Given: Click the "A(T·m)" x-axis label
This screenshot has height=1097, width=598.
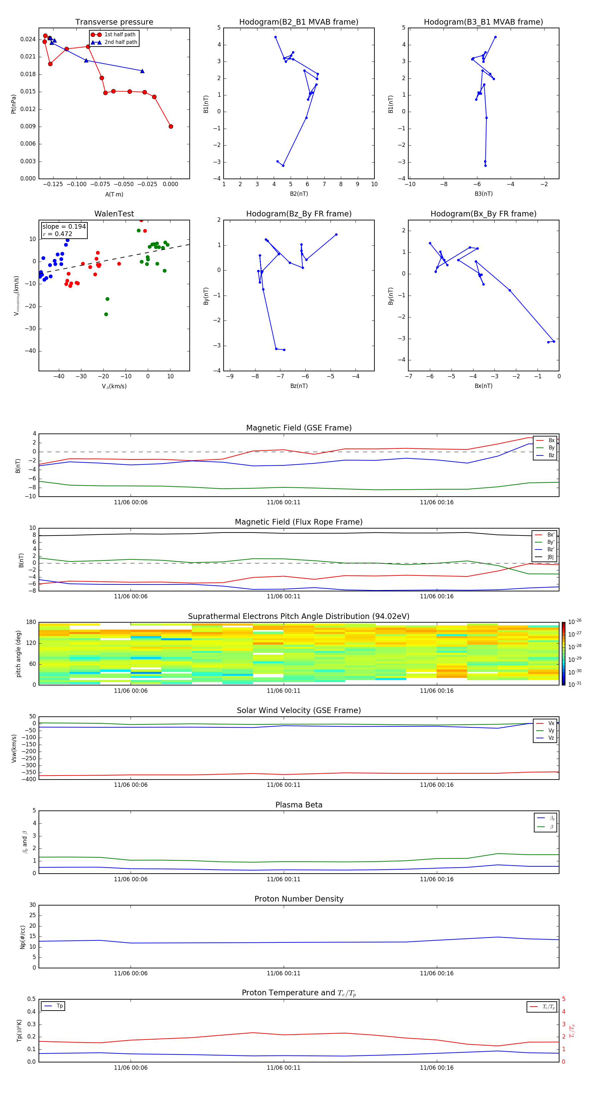Looking at the screenshot, I should tap(114, 194).
